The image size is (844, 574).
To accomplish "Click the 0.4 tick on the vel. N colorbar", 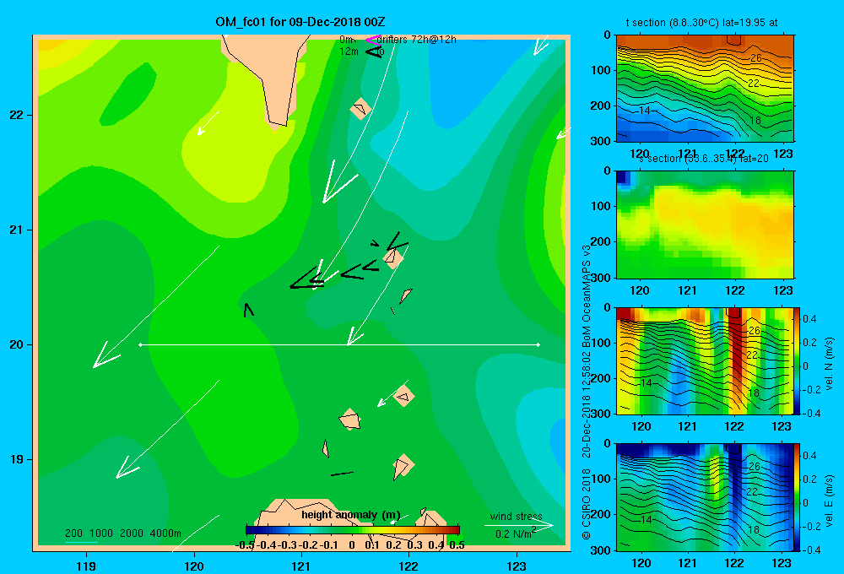I will (810, 319).
